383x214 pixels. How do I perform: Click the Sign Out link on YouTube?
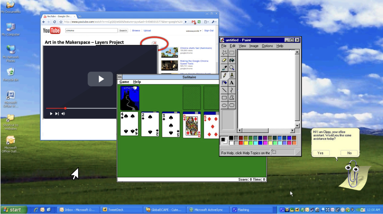(x=209, y=30)
